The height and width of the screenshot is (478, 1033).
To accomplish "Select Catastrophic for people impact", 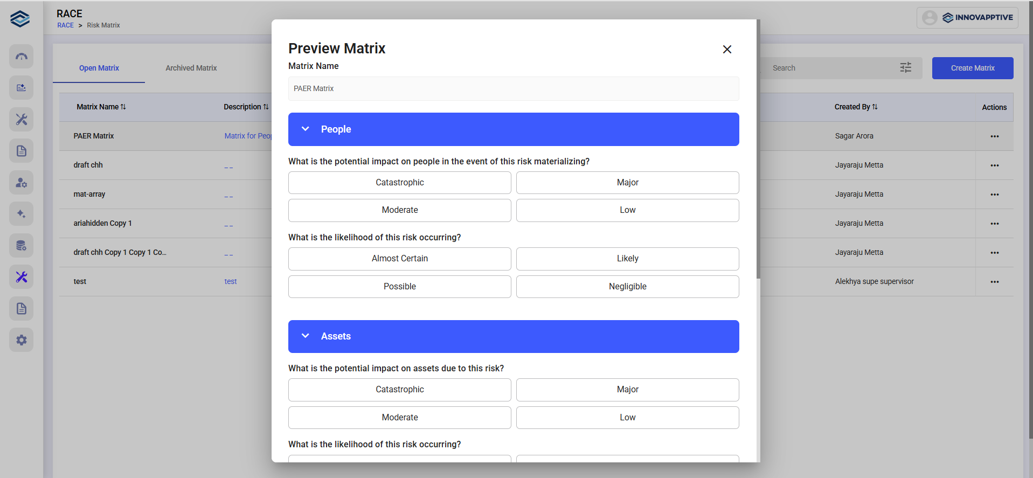I will 399,183.
